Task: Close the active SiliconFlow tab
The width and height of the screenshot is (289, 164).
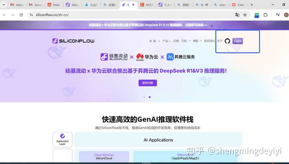Action: pyautogui.click(x=133, y=5)
